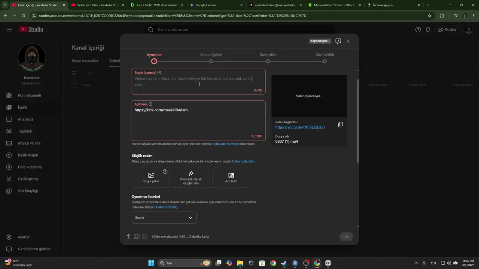479x269 pixels.
Task: Click the YouTube Studio logo
Action: 31,30
